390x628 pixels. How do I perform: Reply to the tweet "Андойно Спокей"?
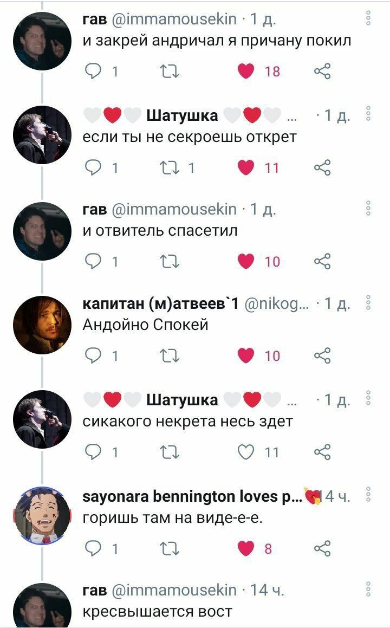point(93,355)
